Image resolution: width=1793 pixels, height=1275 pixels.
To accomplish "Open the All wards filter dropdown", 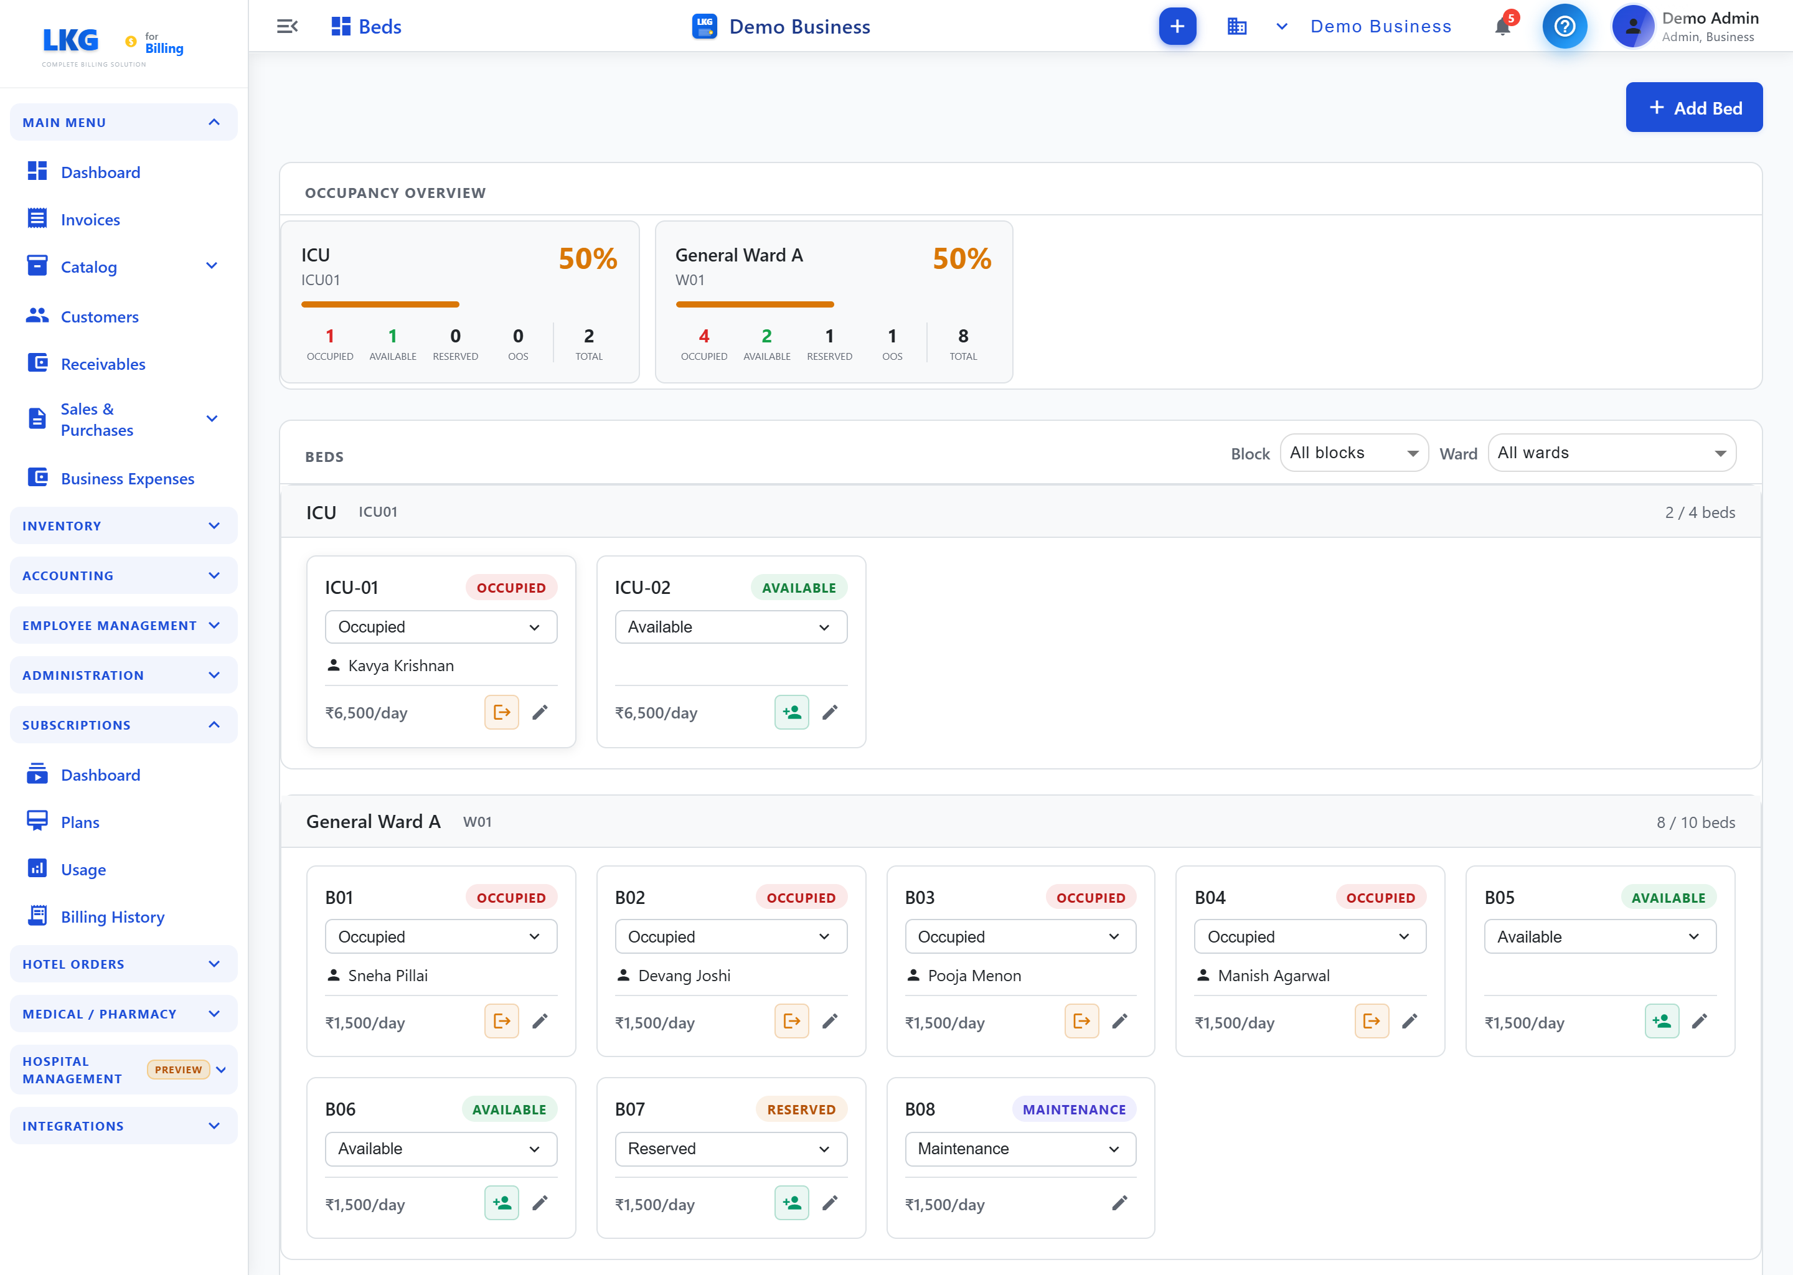I will pyautogui.click(x=1611, y=453).
